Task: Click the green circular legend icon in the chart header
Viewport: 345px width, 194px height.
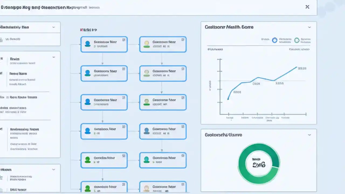Action: coord(296,40)
